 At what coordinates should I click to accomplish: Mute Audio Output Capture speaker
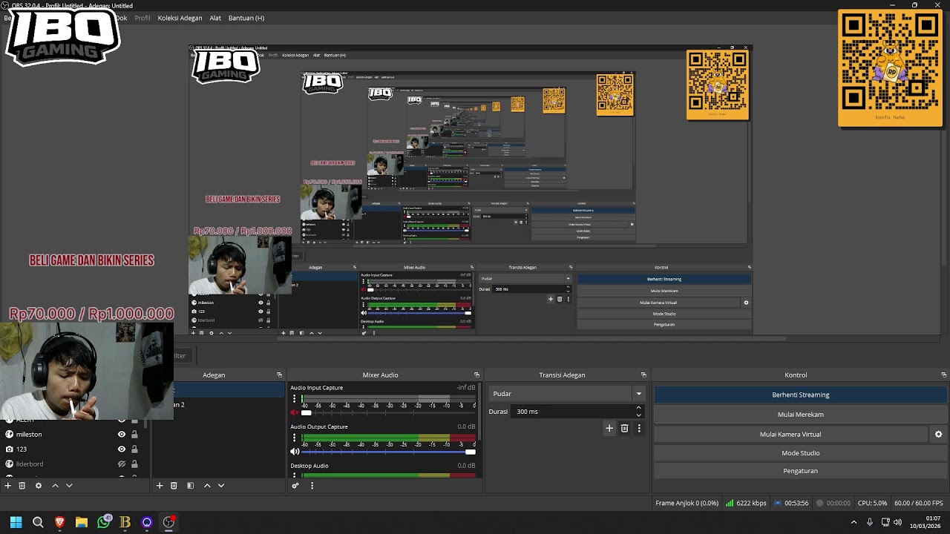click(295, 451)
